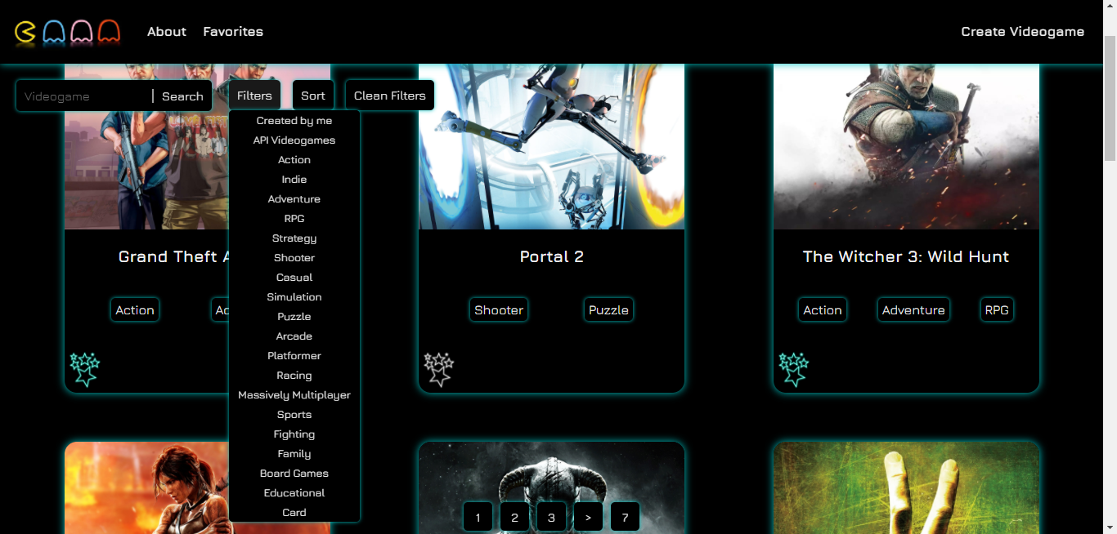
Task: Click the Adventure tag on Witcher 3
Action: point(913,310)
